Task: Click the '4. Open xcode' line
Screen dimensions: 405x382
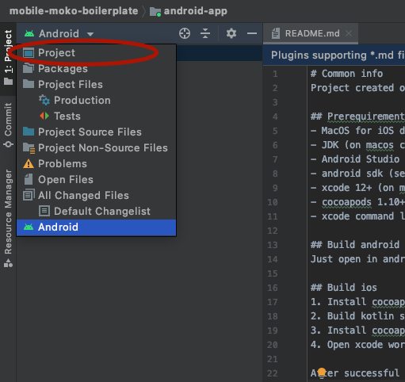Action: [357, 345]
